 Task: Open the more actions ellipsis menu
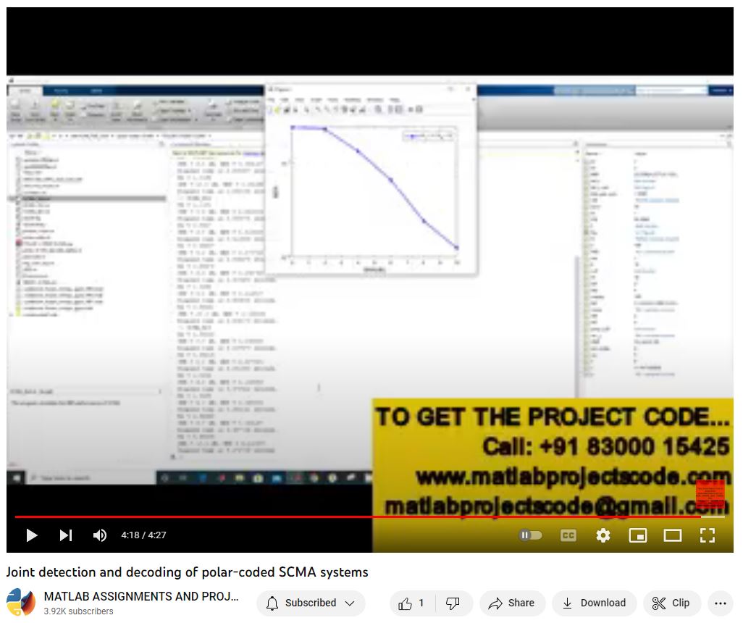click(x=721, y=603)
